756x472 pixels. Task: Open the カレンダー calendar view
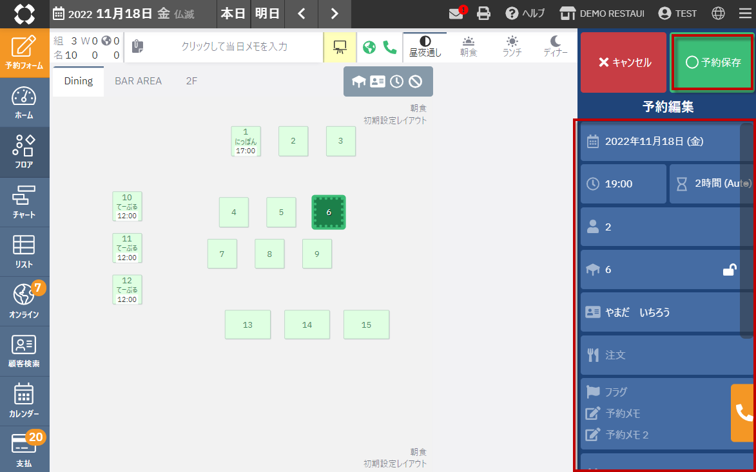pyautogui.click(x=24, y=401)
